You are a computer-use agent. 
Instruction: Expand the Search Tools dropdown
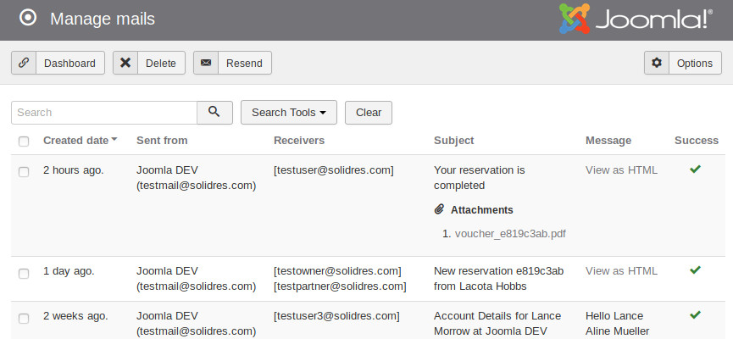pyautogui.click(x=288, y=112)
